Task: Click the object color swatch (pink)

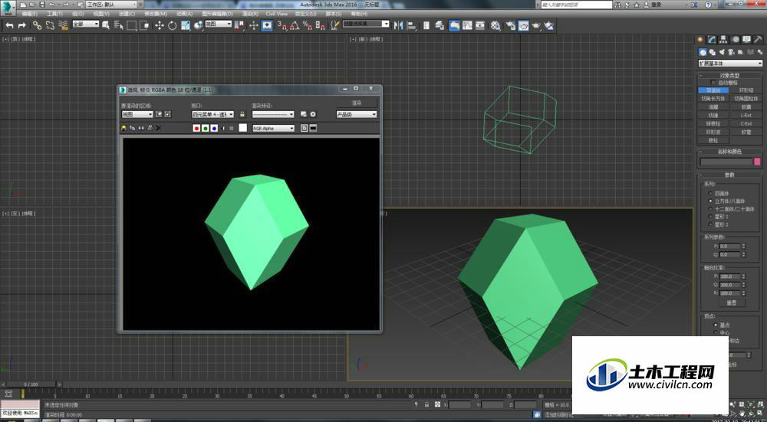Action: tap(757, 162)
